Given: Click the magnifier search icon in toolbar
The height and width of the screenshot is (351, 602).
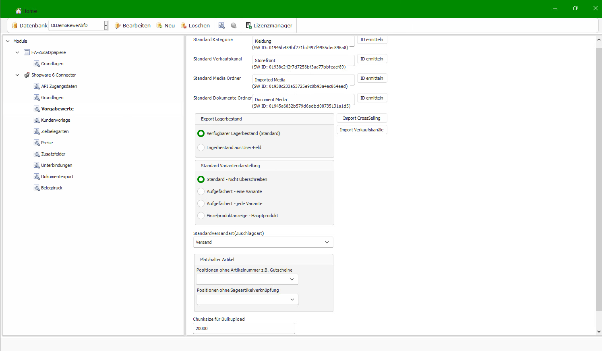Looking at the screenshot, I should (x=221, y=25).
